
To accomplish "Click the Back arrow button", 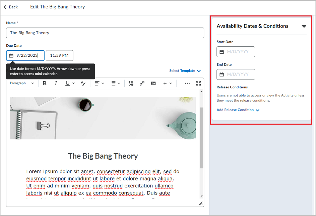I will pos(11,7).
